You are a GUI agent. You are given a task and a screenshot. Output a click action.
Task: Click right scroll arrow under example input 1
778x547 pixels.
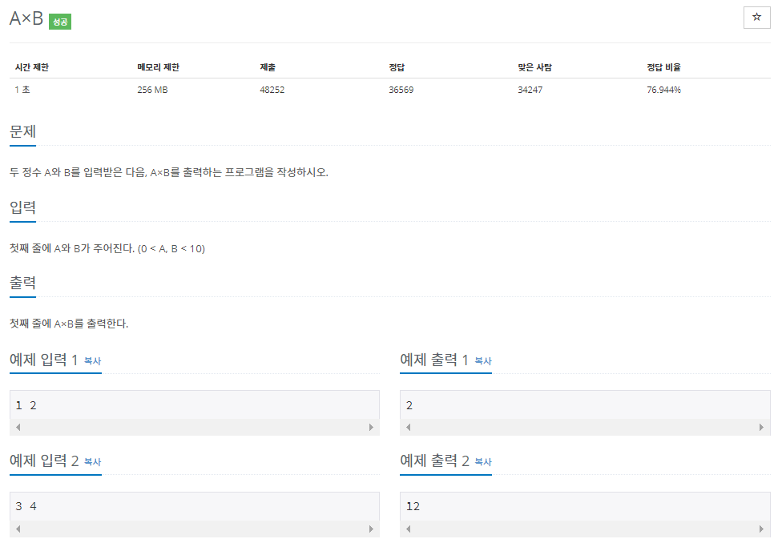click(371, 427)
